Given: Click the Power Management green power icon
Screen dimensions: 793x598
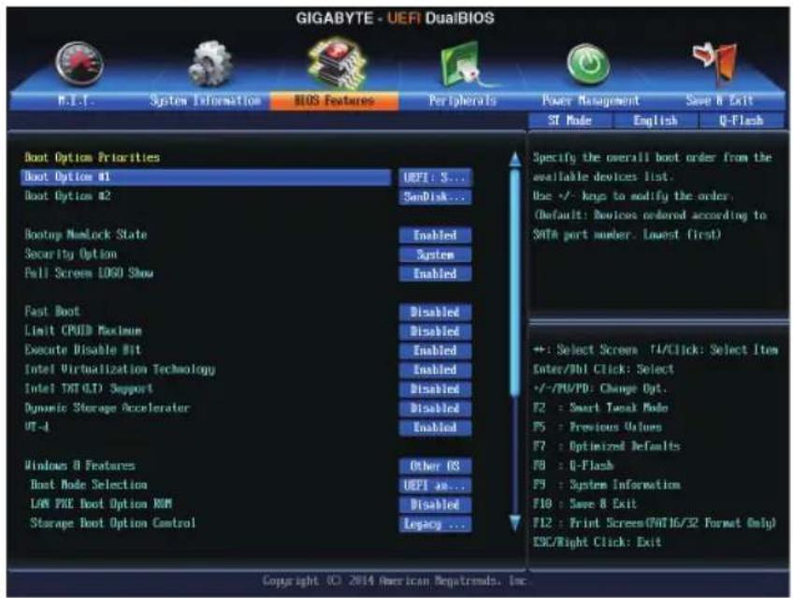Looking at the screenshot, I should (x=588, y=64).
